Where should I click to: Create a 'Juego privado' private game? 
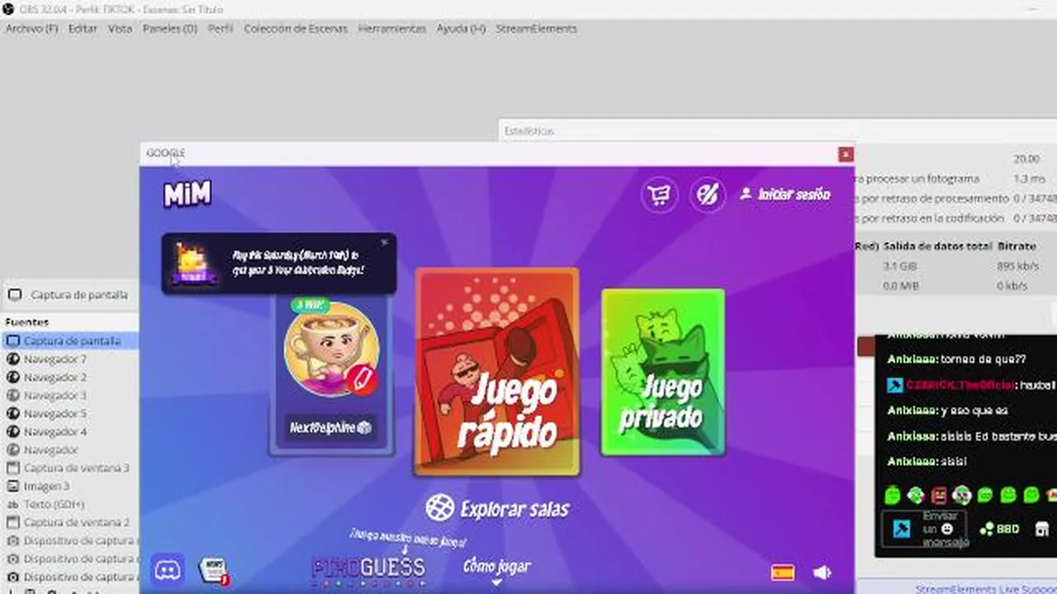[x=663, y=371]
